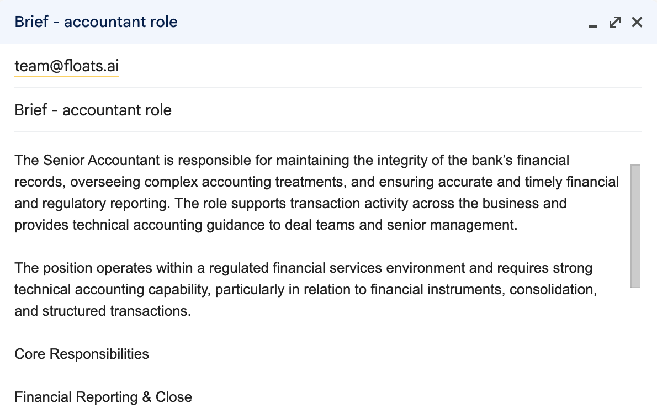This screenshot has height=414, width=657.
Task: Place cursor at "The position operates" paragraph start
Action: 15,268
